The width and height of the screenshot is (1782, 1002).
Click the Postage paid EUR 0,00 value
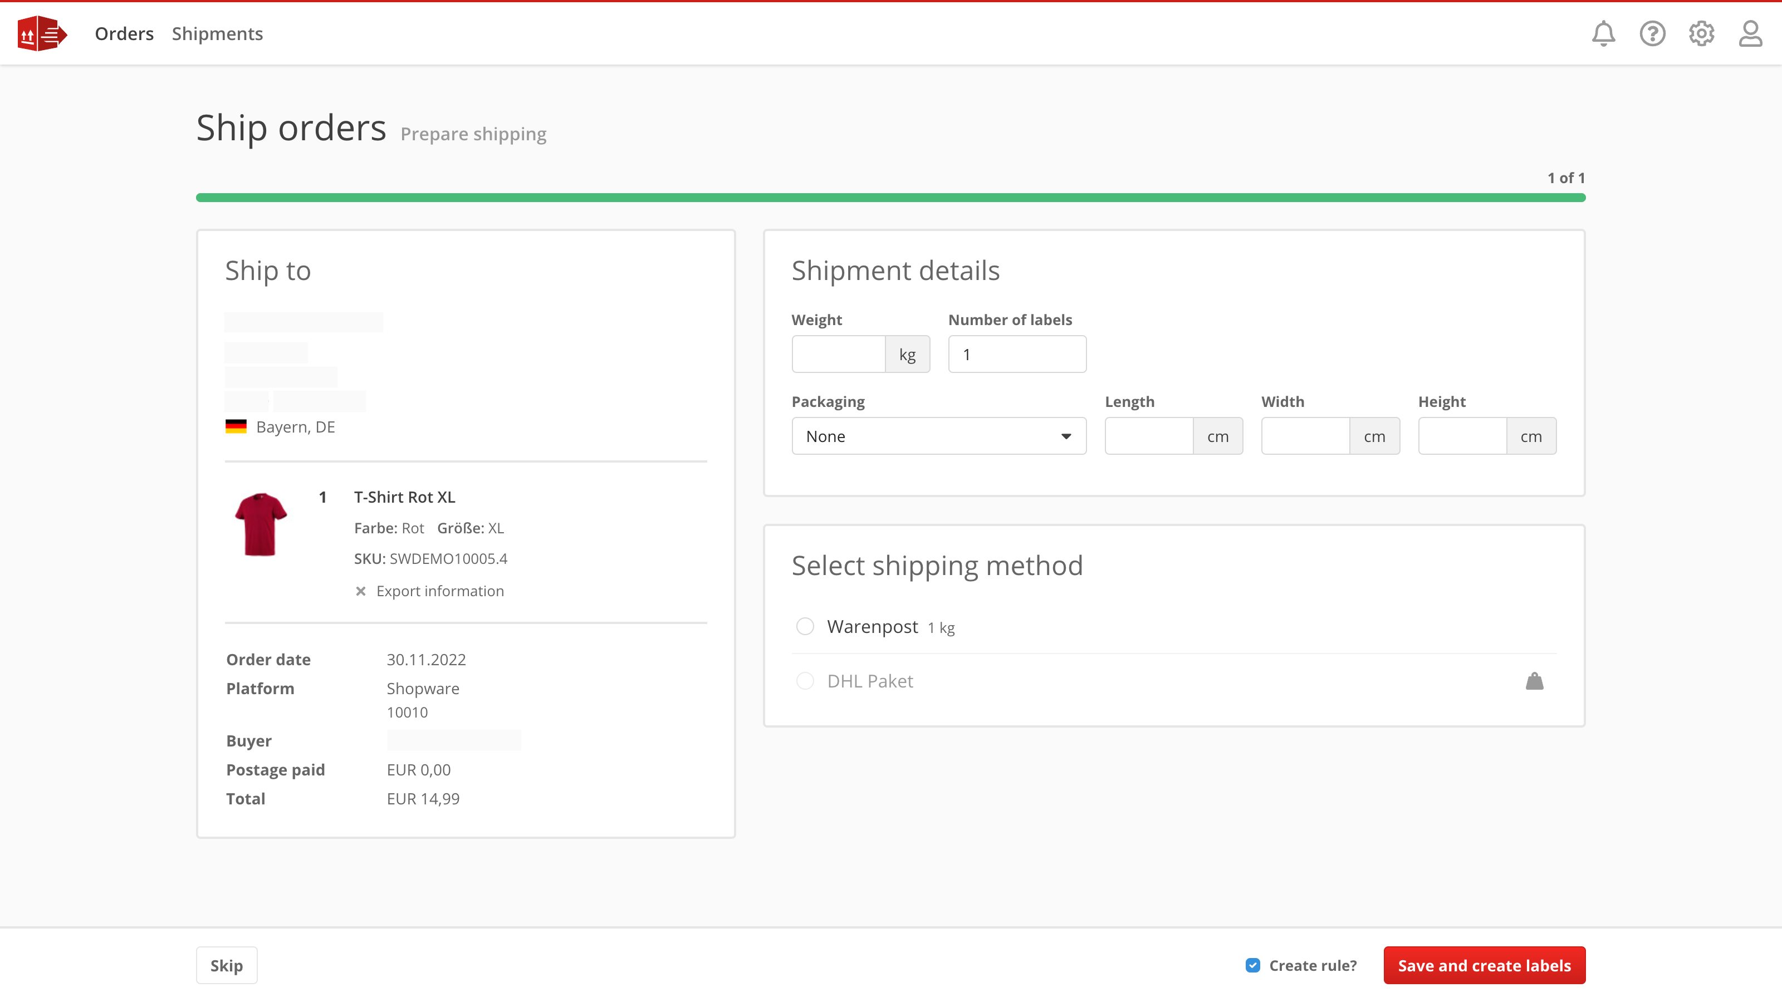coord(419,770)
